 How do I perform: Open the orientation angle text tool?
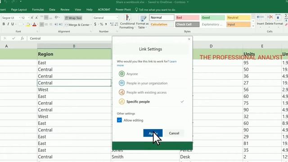click(57, 18)
